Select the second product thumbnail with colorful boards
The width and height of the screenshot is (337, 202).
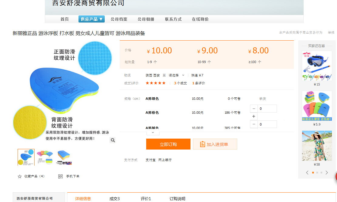[x=45, y=157]
